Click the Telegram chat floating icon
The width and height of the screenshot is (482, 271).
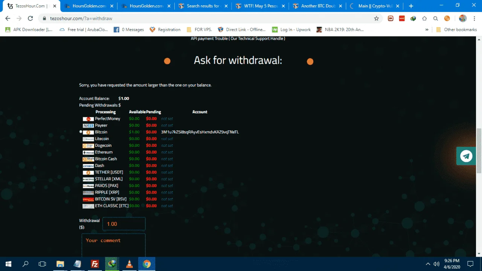click(x=466, y=156)
